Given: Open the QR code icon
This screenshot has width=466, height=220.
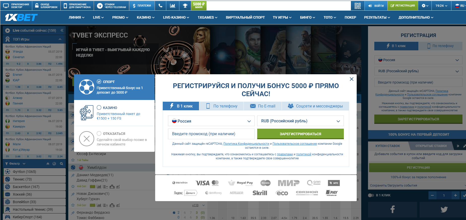Looking at the screenshot, I should click(x=357, y=6).
